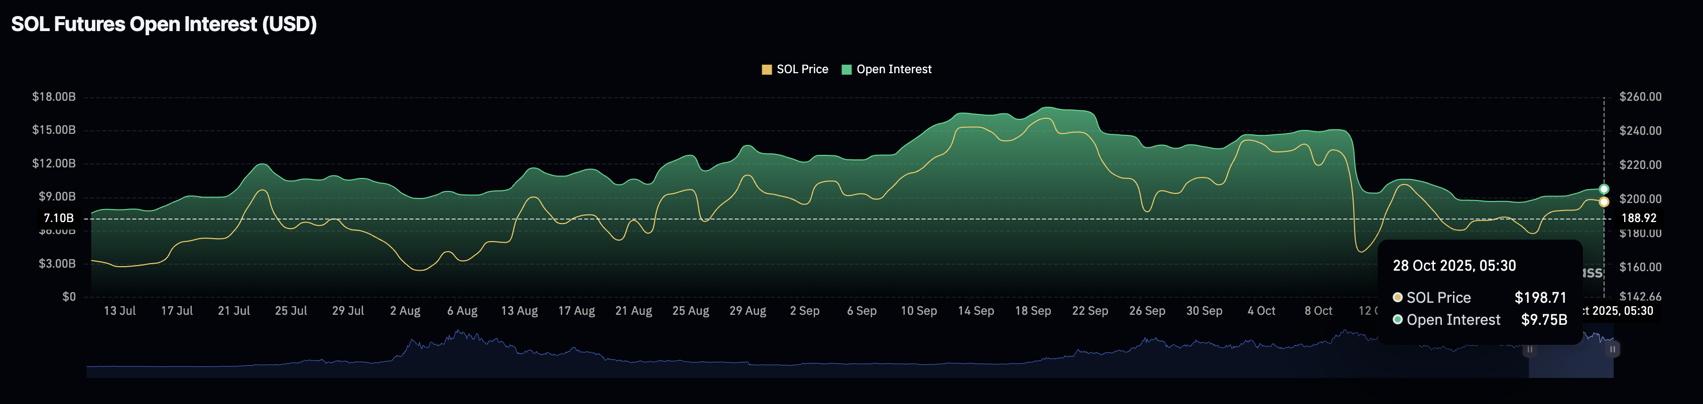Select the 18 Sep date on the x-axis

pos(1033,311)
